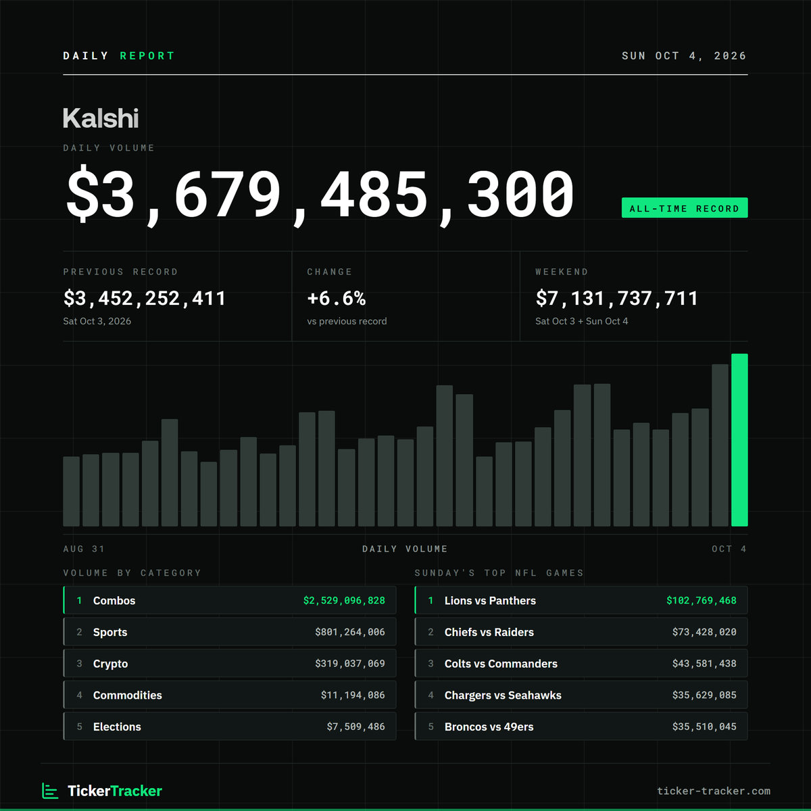811x811 pixels.
Task: Open the ticker-tracker.com link
Action: click(x=714, y=791)
